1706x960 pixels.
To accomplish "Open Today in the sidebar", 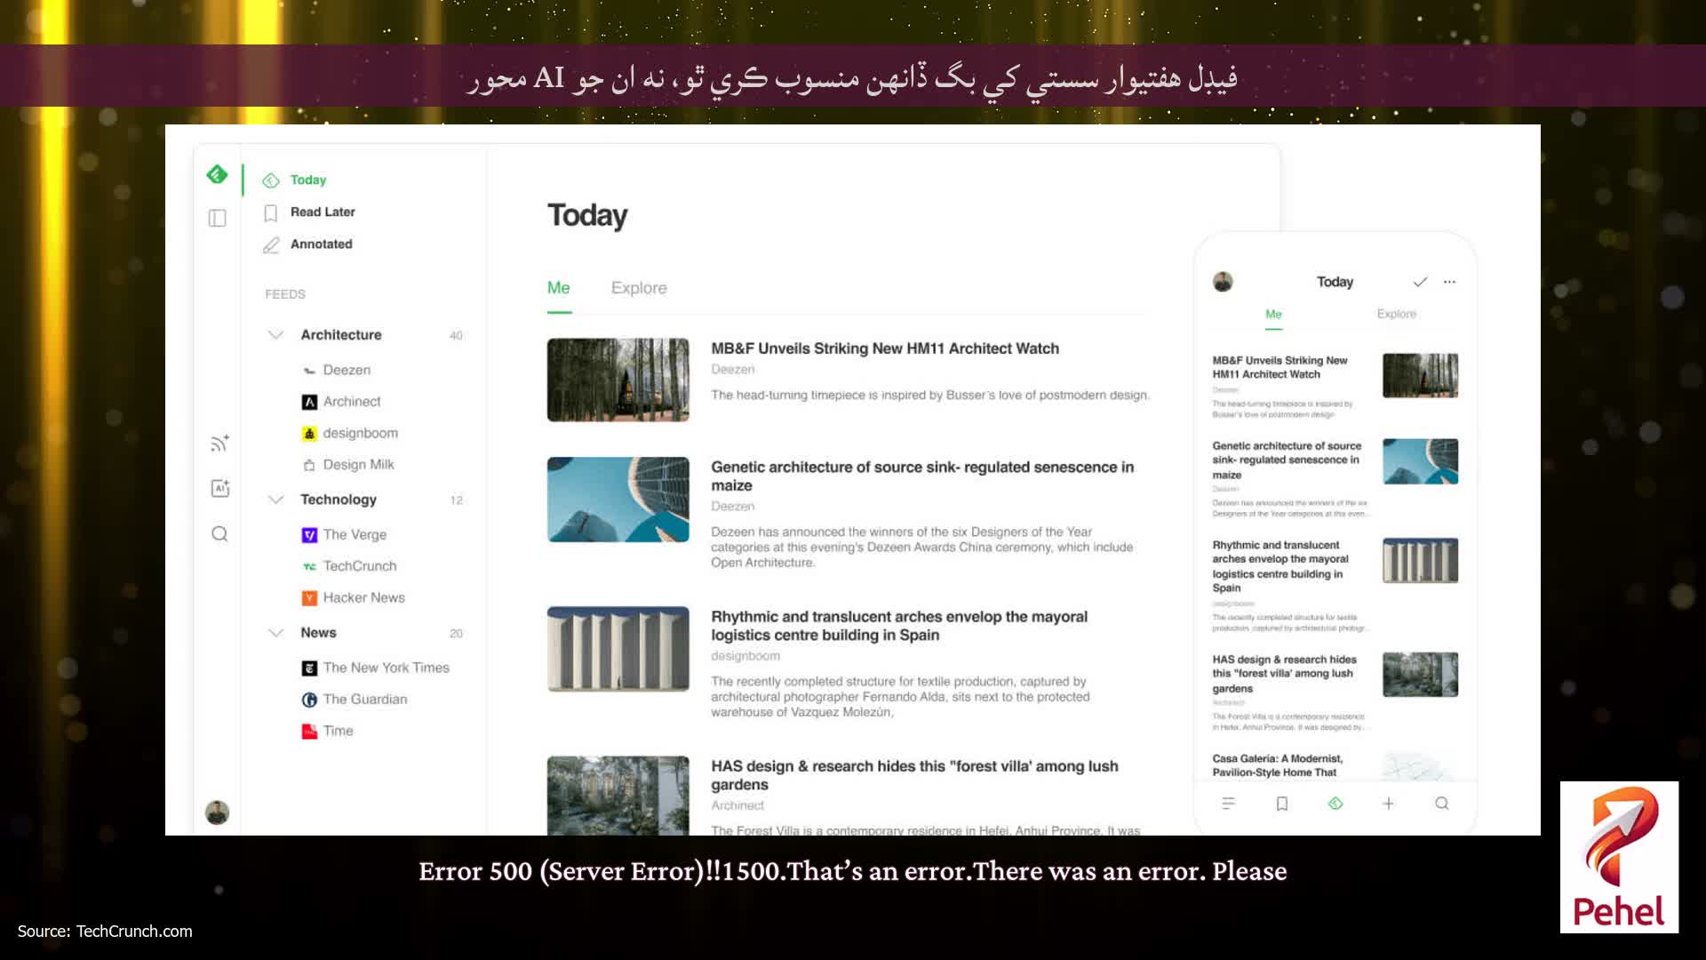I will (308, 180).
